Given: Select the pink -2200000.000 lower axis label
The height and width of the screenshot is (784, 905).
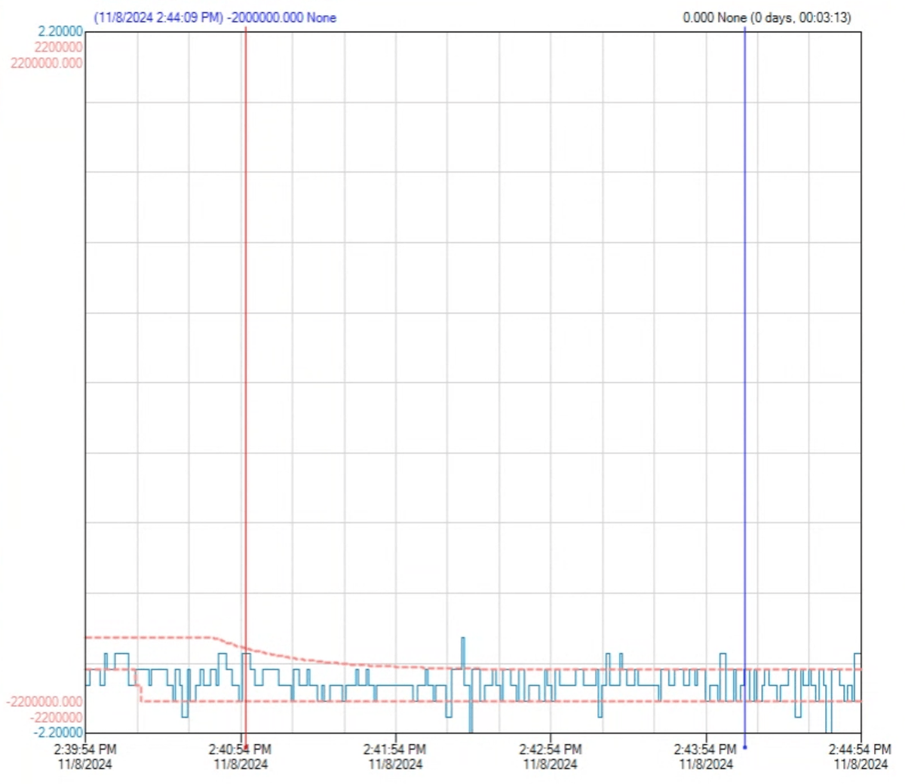Looking at the screenshot, I should pyautogui.click(x=44, y=702).
